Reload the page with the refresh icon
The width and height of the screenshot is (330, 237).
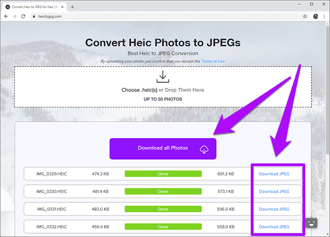pyautogui.click(x=23, y=17)
